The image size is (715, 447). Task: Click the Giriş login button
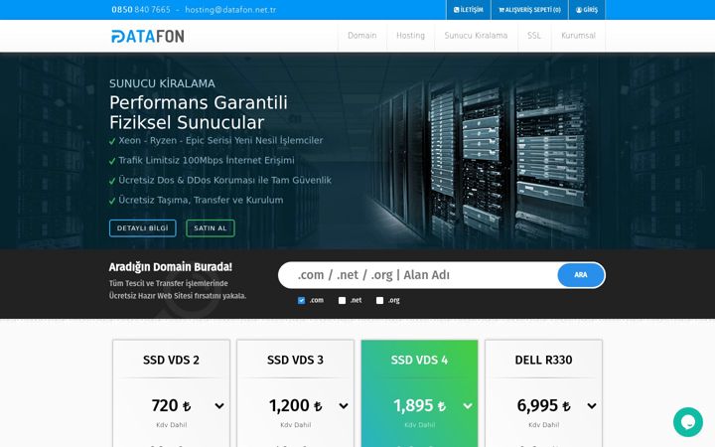(587, 10)
